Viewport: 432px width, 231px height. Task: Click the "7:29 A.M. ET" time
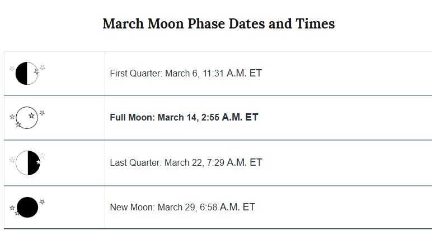pos(234,162)
